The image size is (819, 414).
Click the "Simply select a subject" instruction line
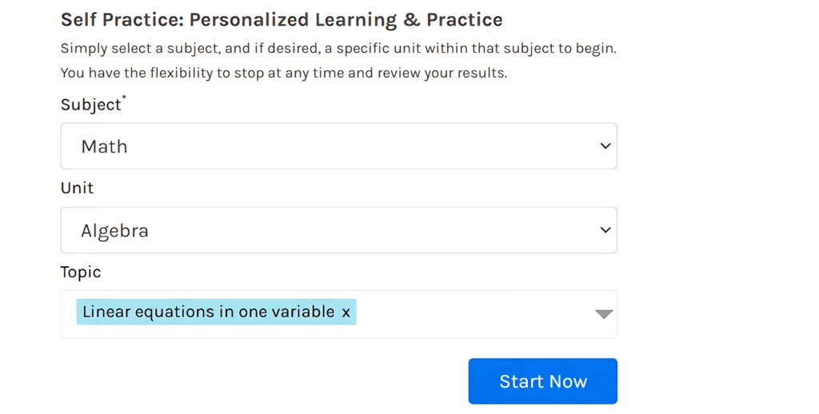point(338,48)
